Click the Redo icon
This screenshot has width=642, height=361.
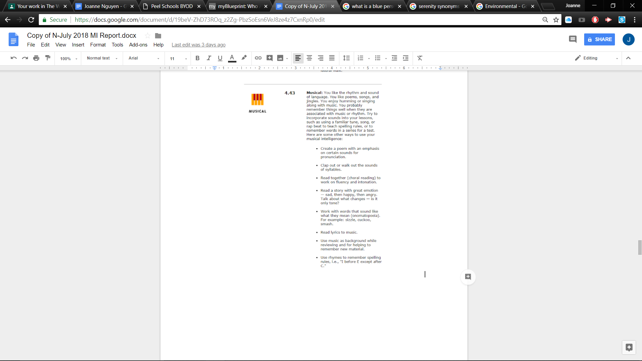pyautogui.click(x=25, y=58)
